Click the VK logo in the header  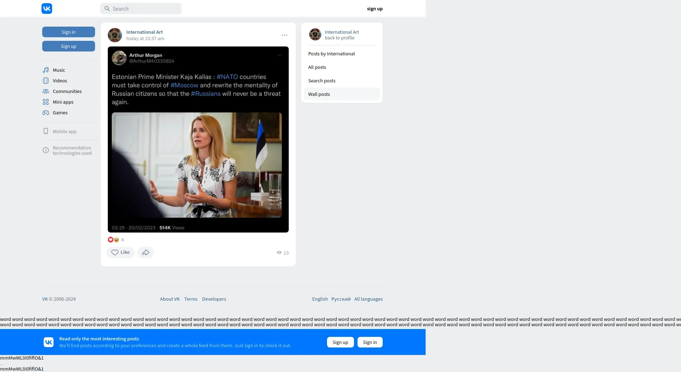[47, 9]
